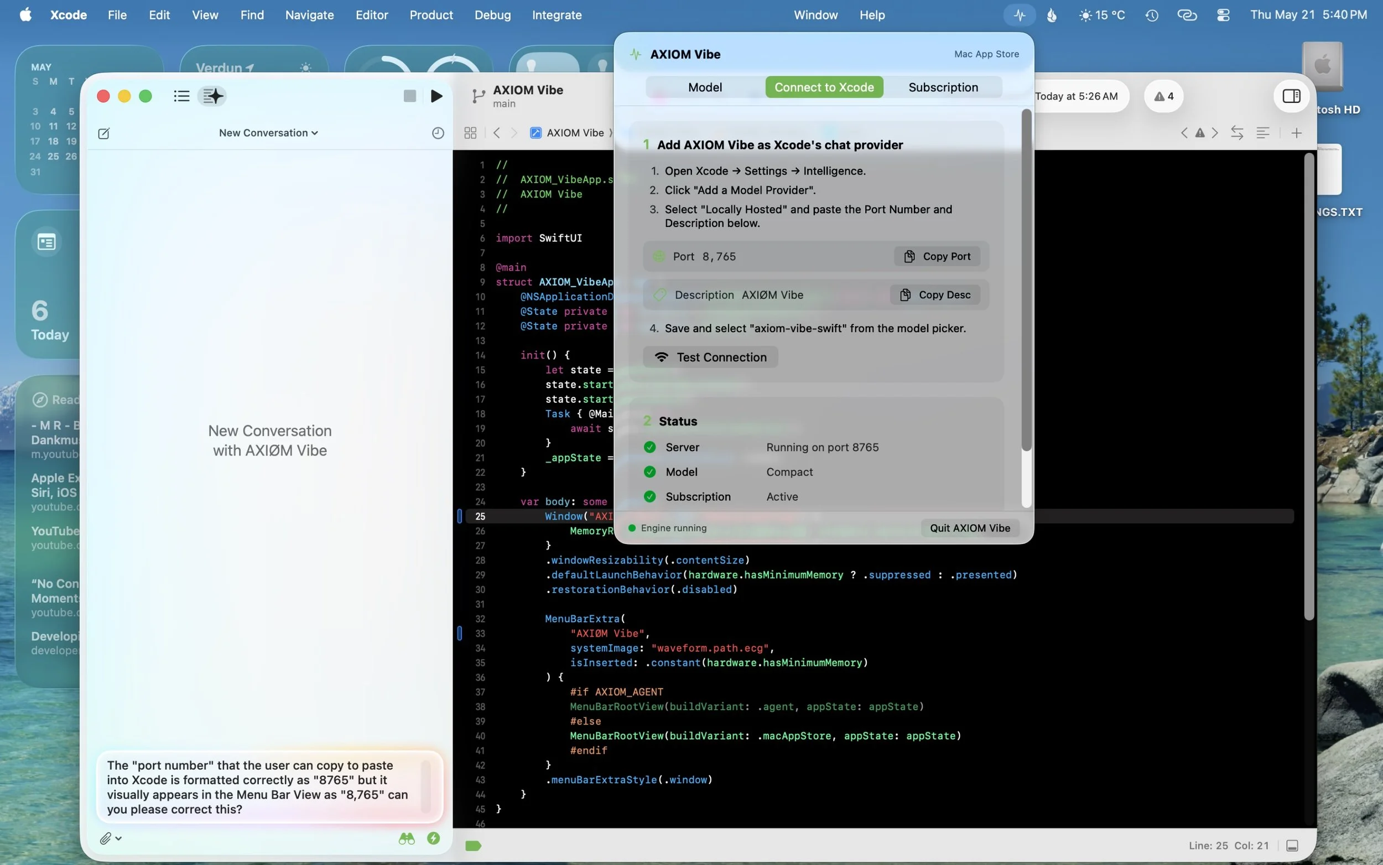The width and height of the screenshot is (1383, 865).
Task: Open the Navigate menu
Action: click(x=309, y=15)
